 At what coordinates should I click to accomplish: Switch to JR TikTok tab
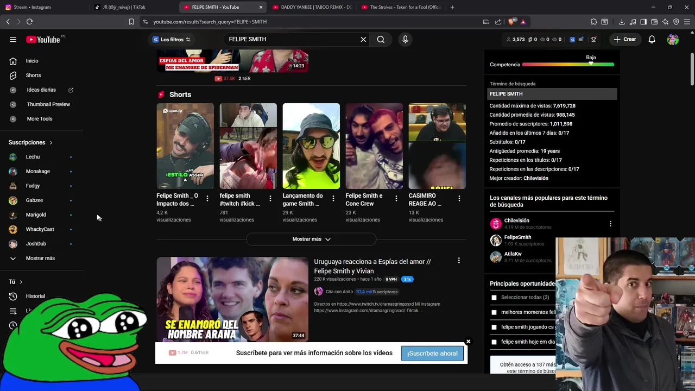(x=134, y=7)
